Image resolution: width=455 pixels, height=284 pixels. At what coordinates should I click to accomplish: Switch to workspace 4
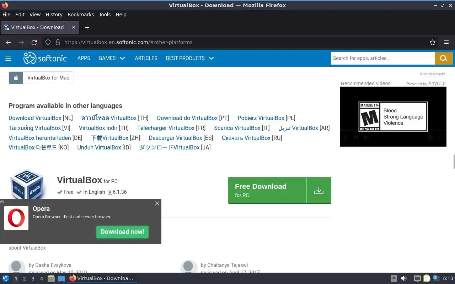coord(42,279)
